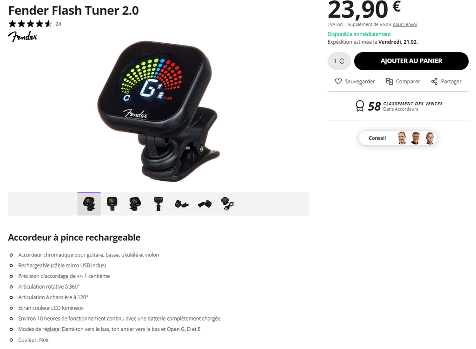Select the sixth thumbnail, clip seen from the side
Image resolution: width=476 pixels, height=349 pixels.
(x=205, y=204)
